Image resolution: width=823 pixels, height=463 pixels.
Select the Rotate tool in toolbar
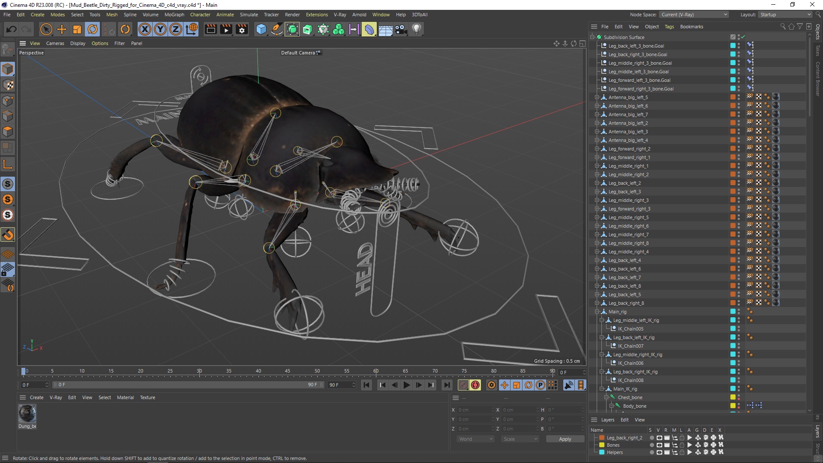tap(93, 29)
